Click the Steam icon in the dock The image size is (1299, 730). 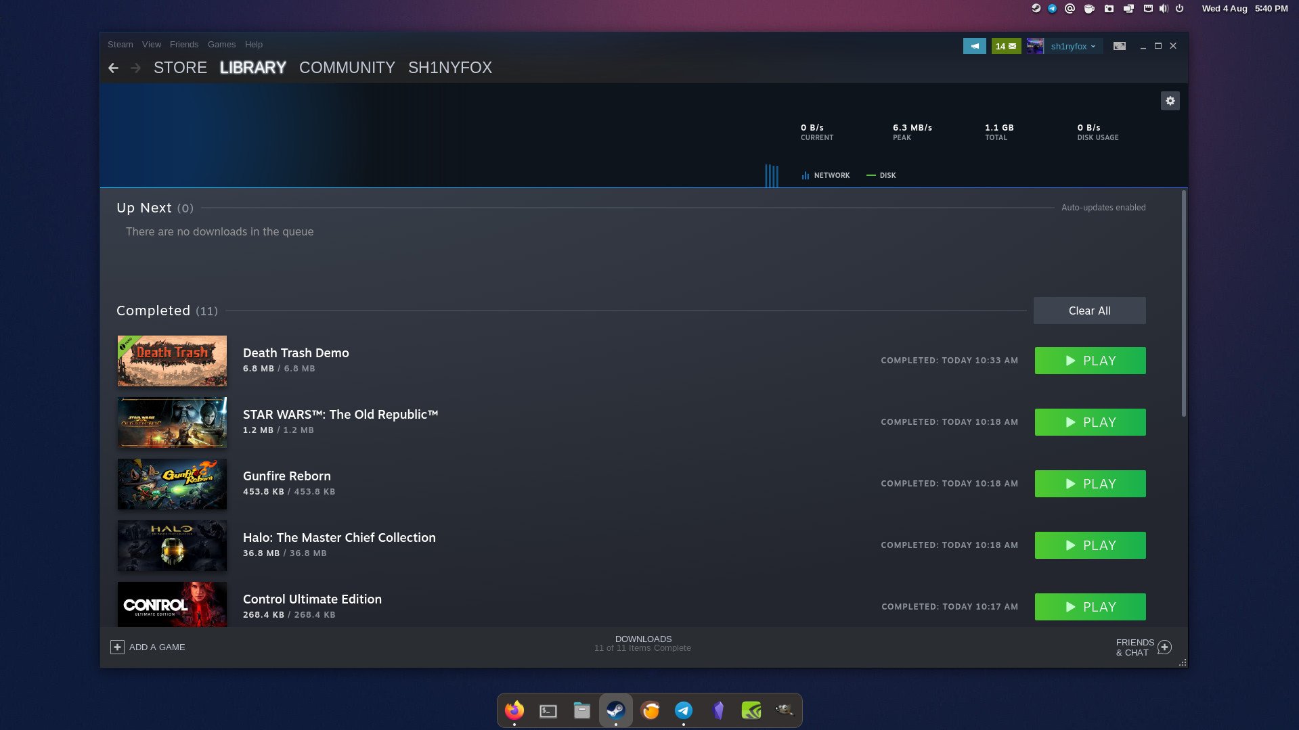tap(616, 710)
